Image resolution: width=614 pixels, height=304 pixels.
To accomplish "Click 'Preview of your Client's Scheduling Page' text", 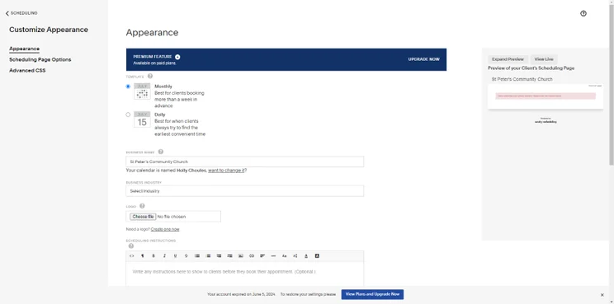I will [531, 68].
